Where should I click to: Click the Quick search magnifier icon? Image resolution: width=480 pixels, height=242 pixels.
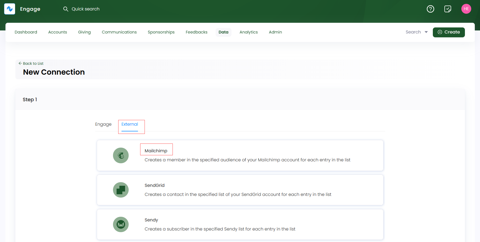click(66, 9)
